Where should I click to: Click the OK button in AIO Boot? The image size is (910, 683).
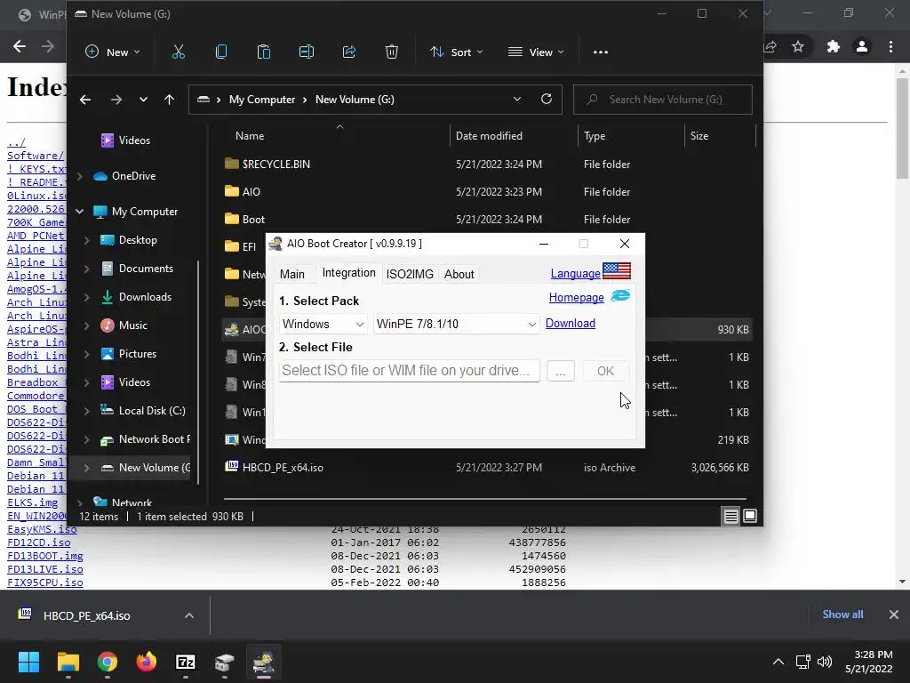tap(605, 371)
